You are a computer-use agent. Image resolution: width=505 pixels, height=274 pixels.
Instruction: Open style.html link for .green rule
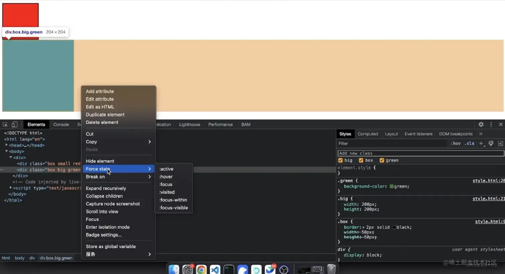[488, 181]
